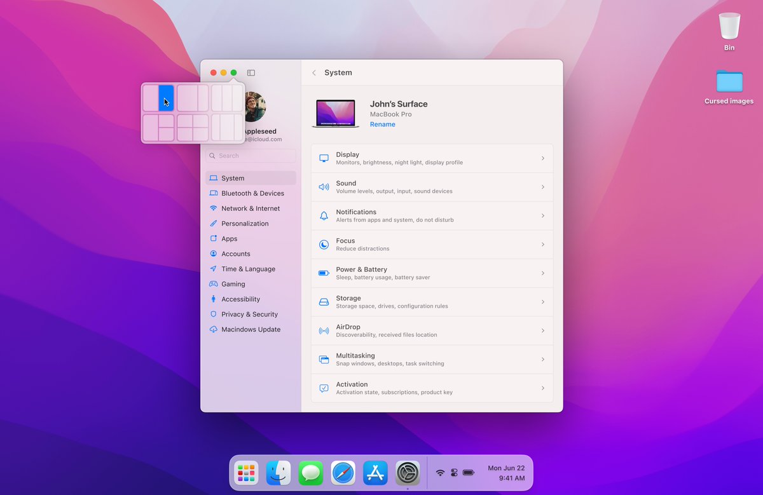Click the Display monitor icon
The width and height of the screenshot is (763, 495).
tap(324, 158)
